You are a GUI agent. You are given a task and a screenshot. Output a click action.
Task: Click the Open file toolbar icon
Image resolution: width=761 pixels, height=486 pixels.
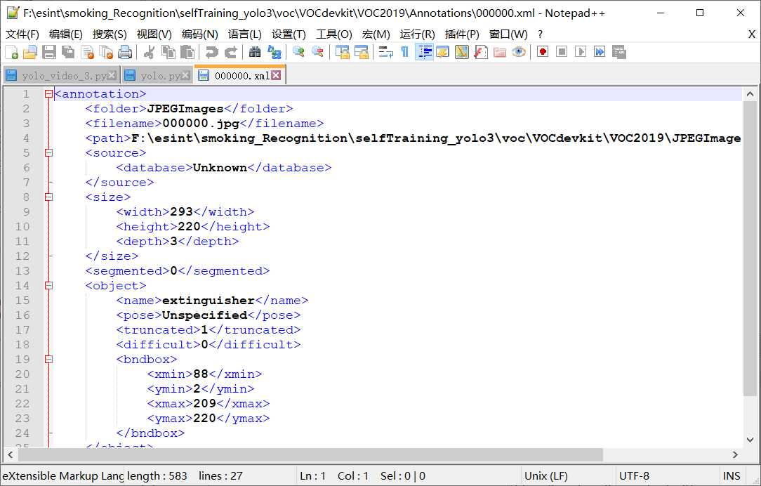(x=30, y=52)
